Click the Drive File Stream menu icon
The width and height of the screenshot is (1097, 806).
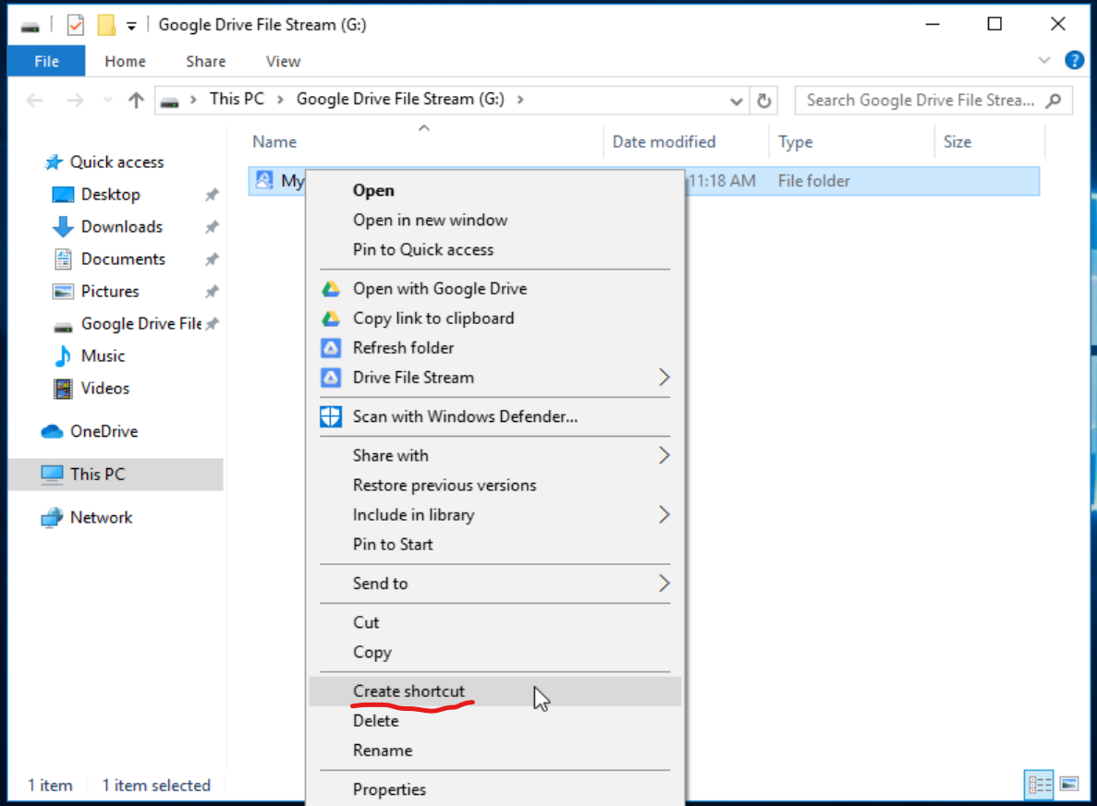(330, 378)
